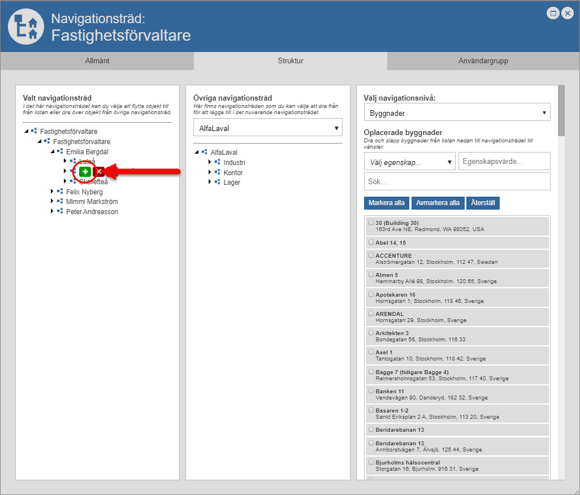Click the node icon beside Emilia Bergdal

(x=59, y=151)
